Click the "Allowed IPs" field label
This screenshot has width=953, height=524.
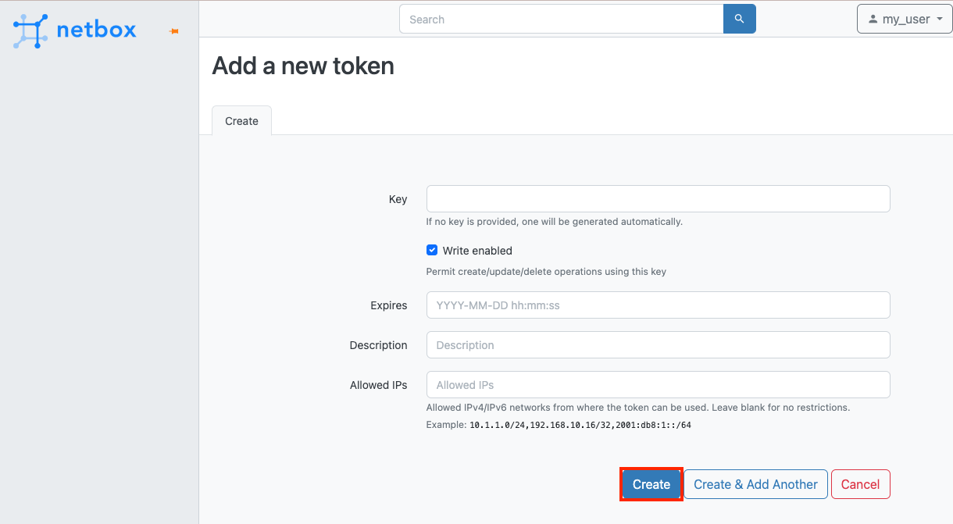379,385
